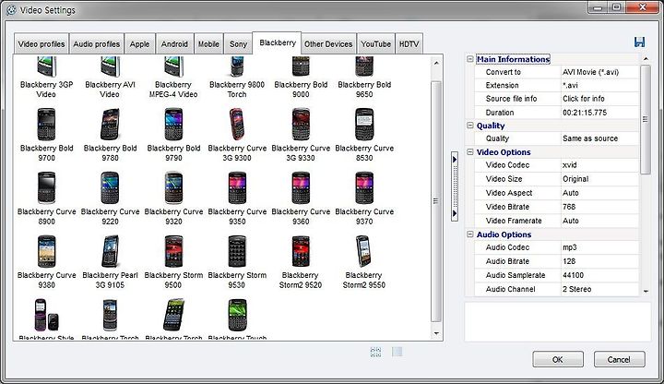The height and width of the screenshot is (384, 664).
Task: Click the properties panel scroll down arrow
Action: pyautogui.click(x=646, y=291)
